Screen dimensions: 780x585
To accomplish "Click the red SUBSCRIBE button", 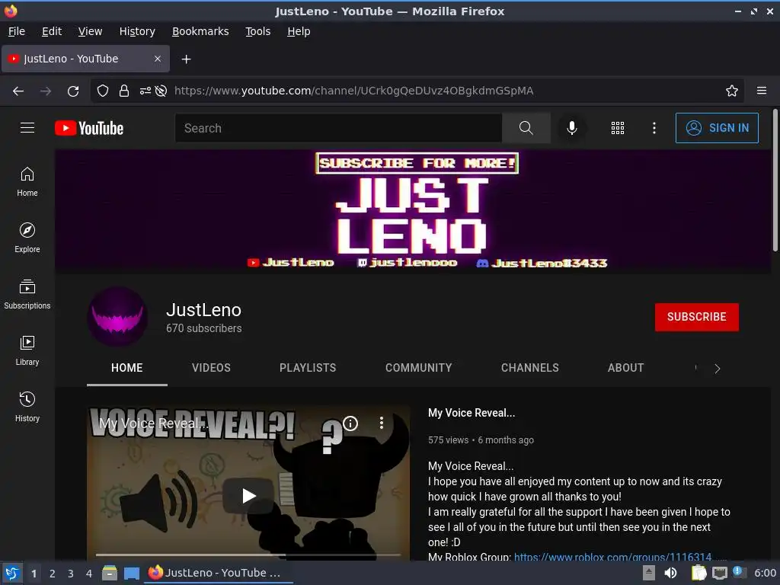I will tap(696, 317).
